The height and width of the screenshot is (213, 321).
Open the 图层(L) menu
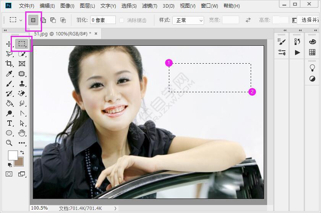coord(88,6)
